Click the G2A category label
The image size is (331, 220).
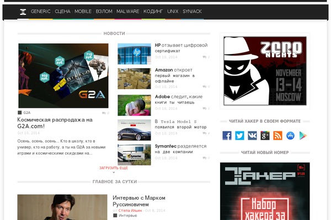coord(27,113)
